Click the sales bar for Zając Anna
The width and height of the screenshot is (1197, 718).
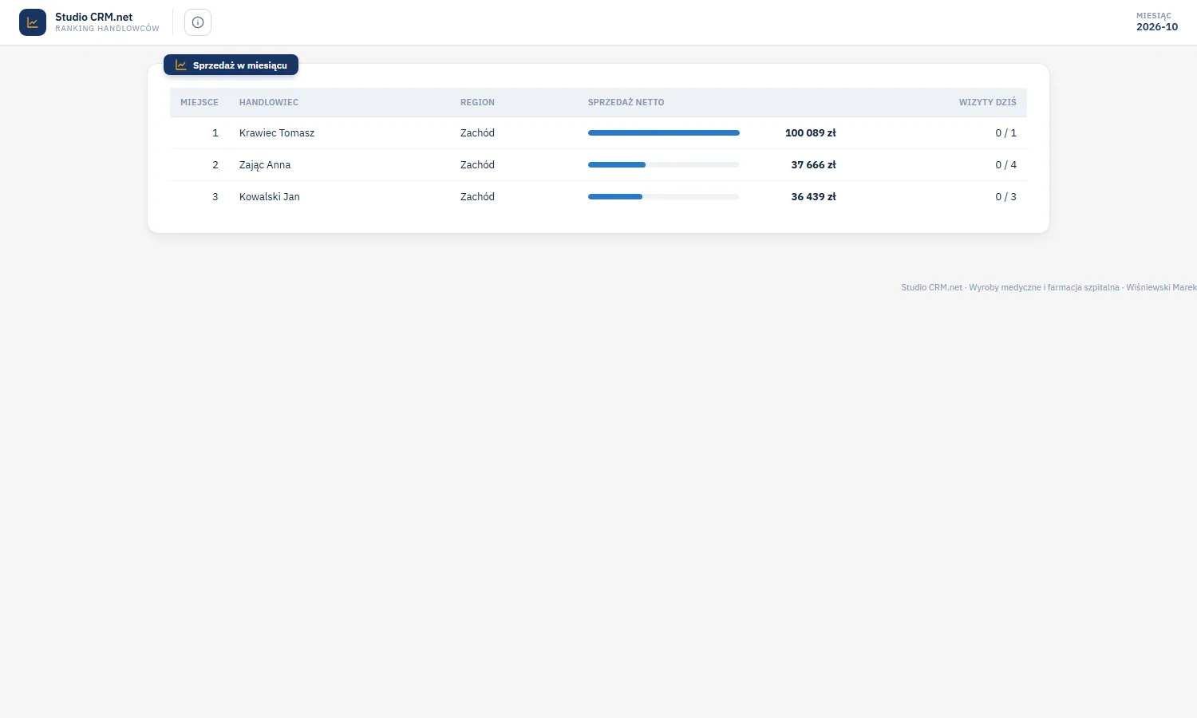tap(664, 165)
